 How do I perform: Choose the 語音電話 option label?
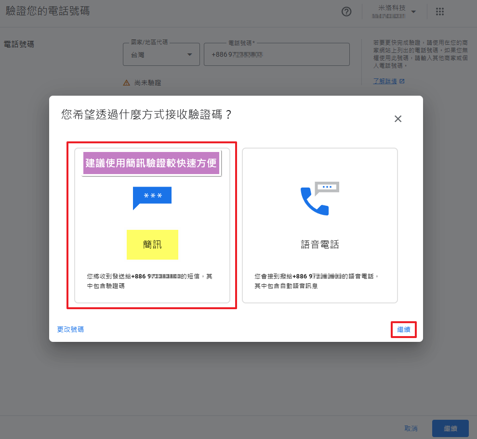[x=320, y=244]
